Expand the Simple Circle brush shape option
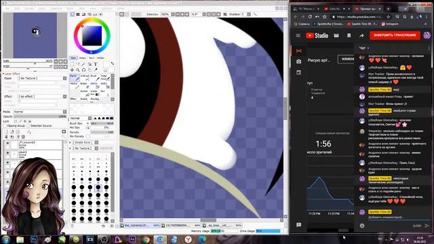The image size is (434, 244). coord(71,142)
